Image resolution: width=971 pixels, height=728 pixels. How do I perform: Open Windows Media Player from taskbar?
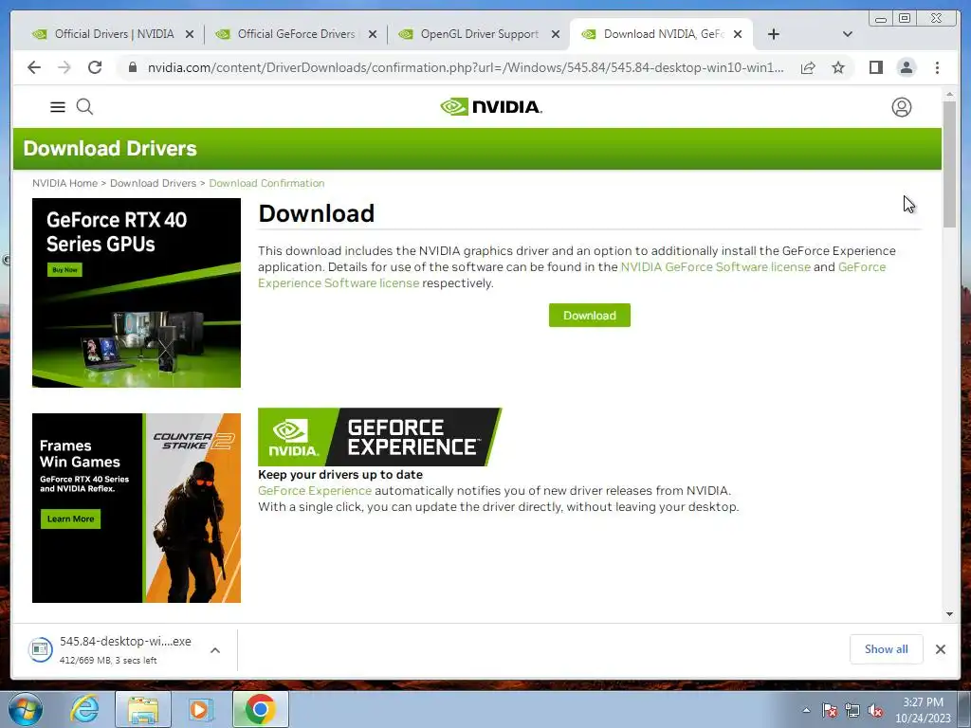[x=201, y=709]
